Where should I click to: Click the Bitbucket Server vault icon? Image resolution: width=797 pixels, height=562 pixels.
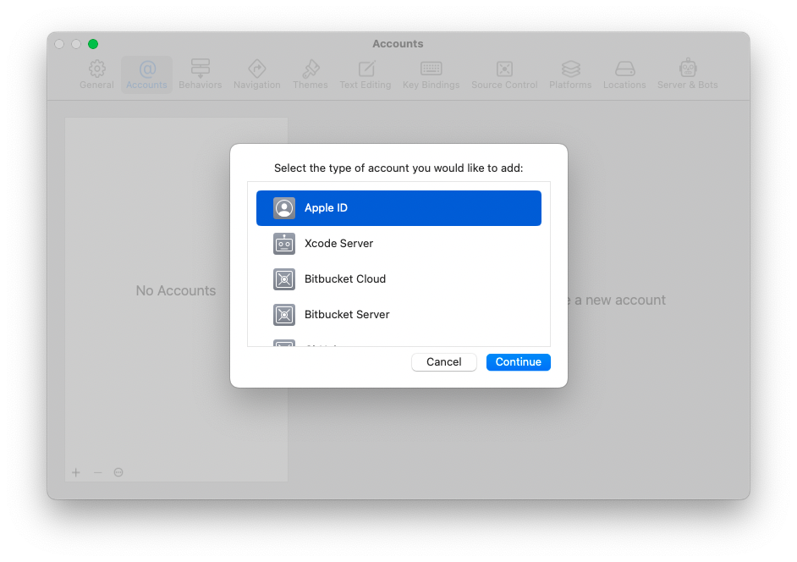point(284,315)
